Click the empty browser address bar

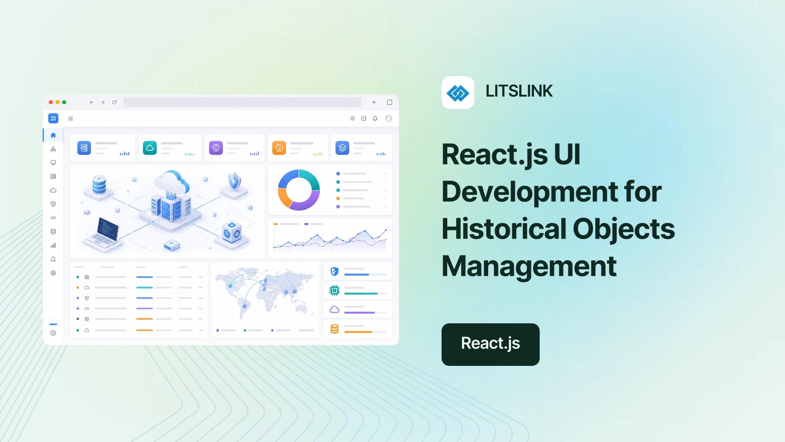242,102
